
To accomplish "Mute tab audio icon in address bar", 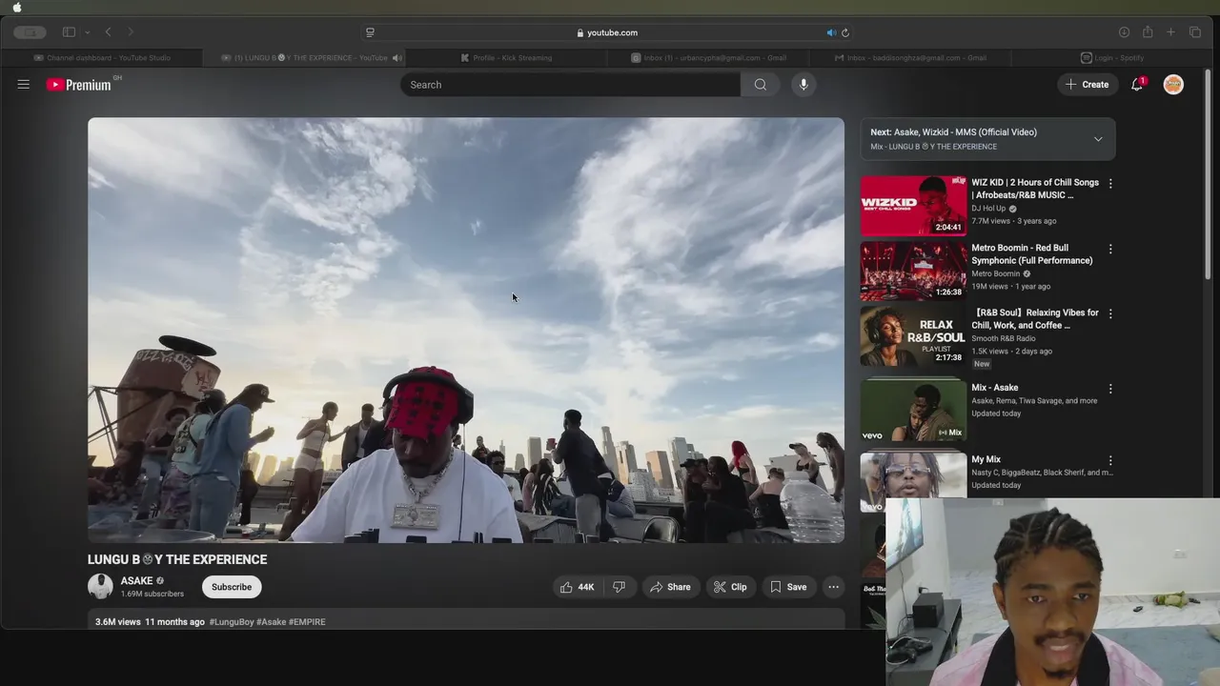I will (831, 32).
